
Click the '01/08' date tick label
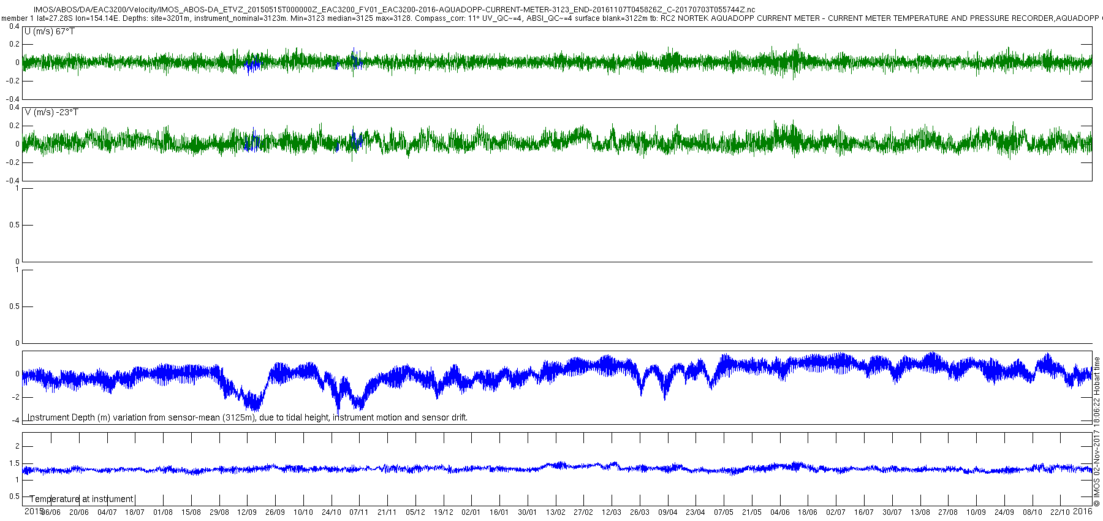(163, 512)
